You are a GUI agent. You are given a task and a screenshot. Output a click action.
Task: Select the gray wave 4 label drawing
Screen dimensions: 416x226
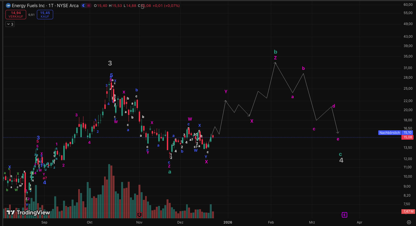click(x=341, y=160)
